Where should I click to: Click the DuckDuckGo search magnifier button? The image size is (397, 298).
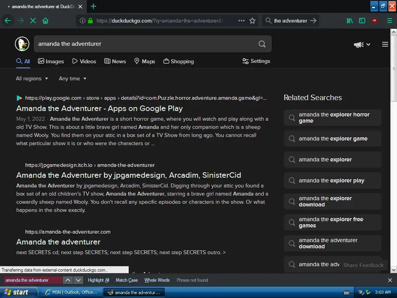point(262,44)
